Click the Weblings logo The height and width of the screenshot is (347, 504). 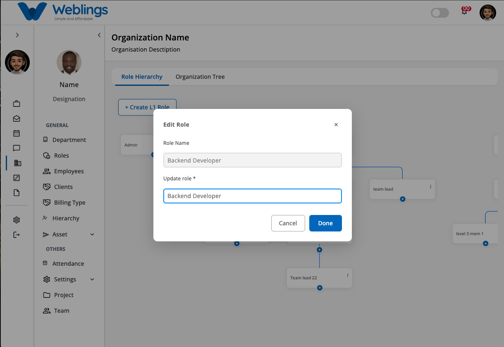pyautogui.click(x=62, y=12)
